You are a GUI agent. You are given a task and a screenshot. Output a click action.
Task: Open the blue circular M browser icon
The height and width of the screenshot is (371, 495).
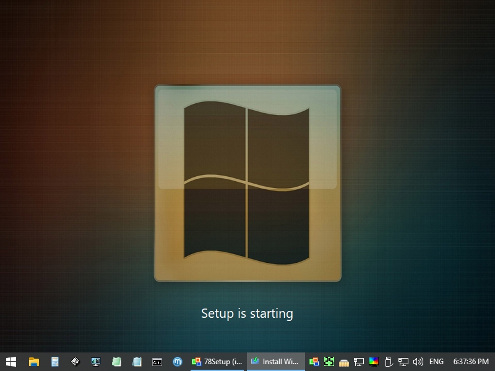178,362
